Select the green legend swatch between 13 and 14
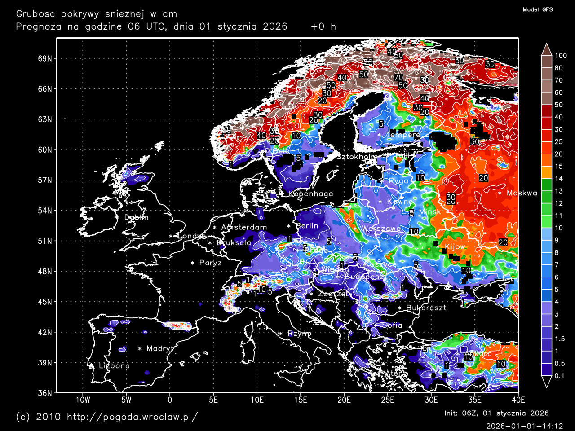 tap(546, 185)
